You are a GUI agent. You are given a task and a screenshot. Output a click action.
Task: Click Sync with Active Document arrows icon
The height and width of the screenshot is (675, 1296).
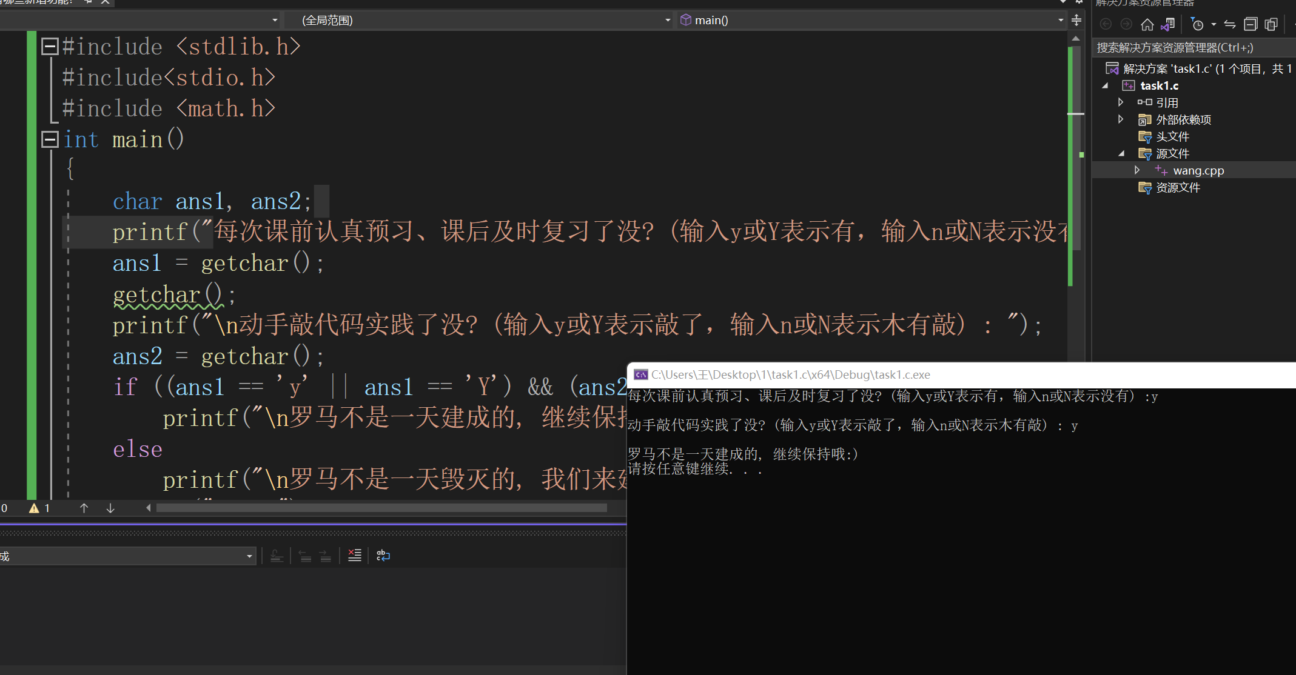tap(1230, 24)
